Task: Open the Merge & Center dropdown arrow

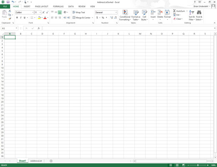Action: point(92,18)
